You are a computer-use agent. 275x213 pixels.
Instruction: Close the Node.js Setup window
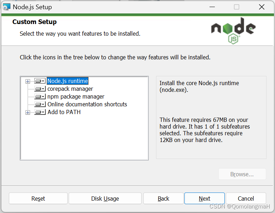[x=262, y=7]
